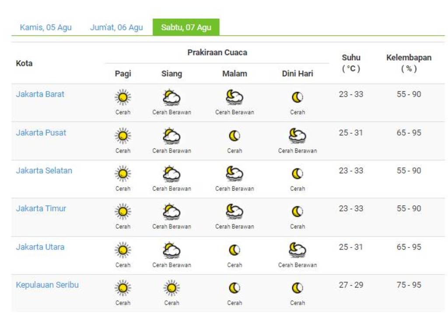Viewport: 448px width, 336px height.
Task: Click Jakarta Utara Siang partly cloudy icon
Action: (x=171, y=250)
